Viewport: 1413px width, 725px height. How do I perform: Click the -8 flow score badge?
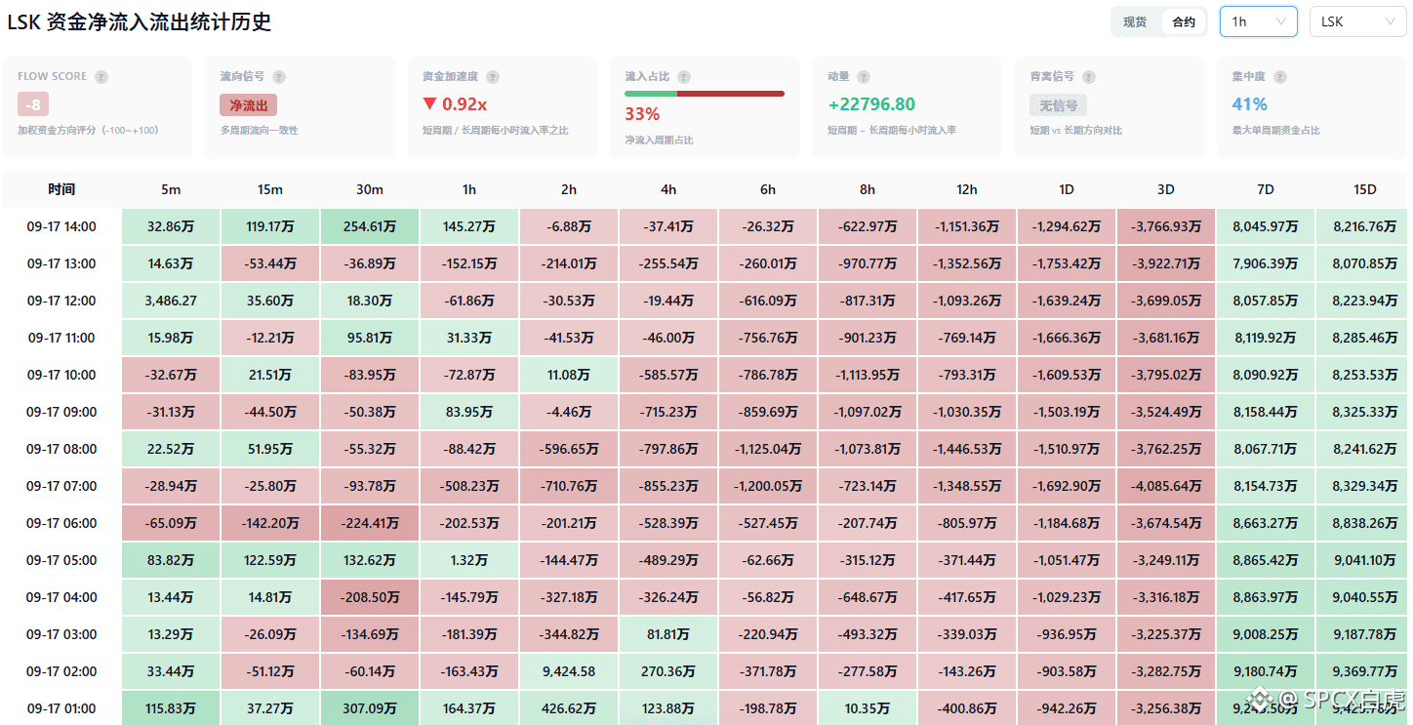tap(33, 104)
